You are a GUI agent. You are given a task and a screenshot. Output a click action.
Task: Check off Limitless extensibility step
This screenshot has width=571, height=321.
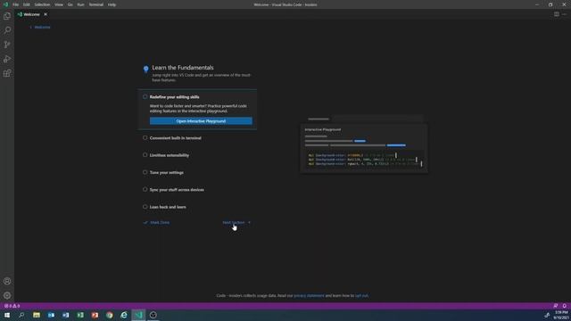(x=145, y=154)
